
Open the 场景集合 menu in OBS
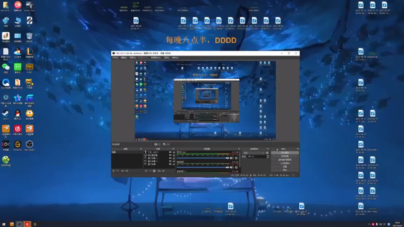point(156,57)
